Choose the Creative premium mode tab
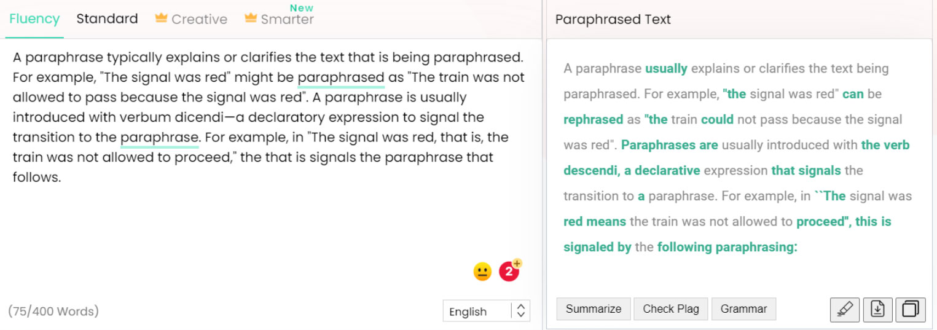The height and width of the screenshot is (330, 937). pos(199,19)
